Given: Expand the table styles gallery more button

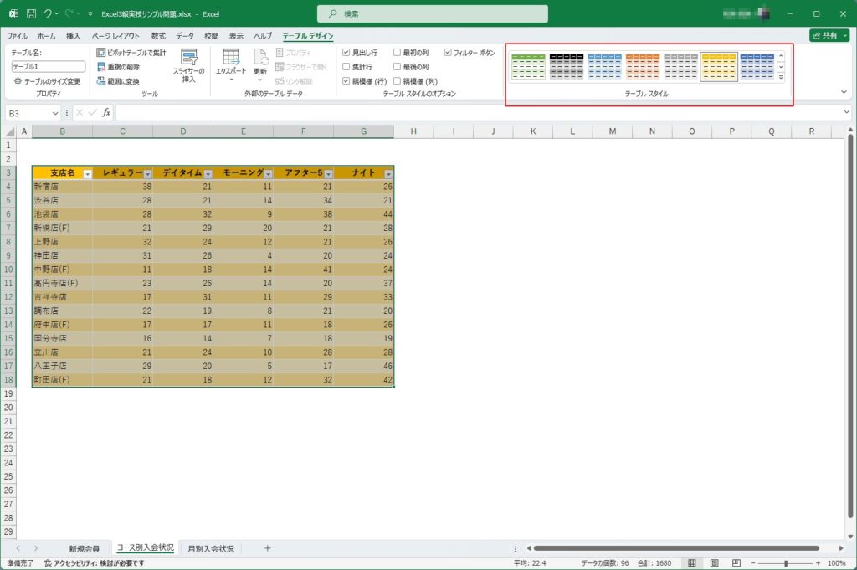Looking at the screenshot, I should (x=781, y=78).
